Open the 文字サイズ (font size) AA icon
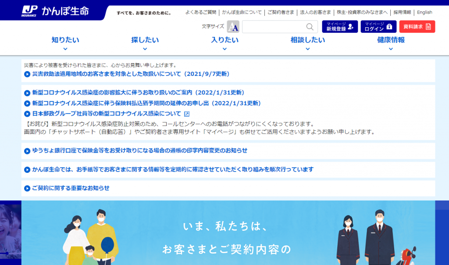 coord(233,27)
